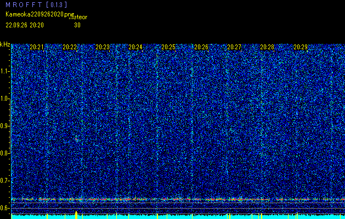Select the Kameoka2209262020.png file name
The height and width of the screenshot is (219, 345).
(x=40, y=14)
